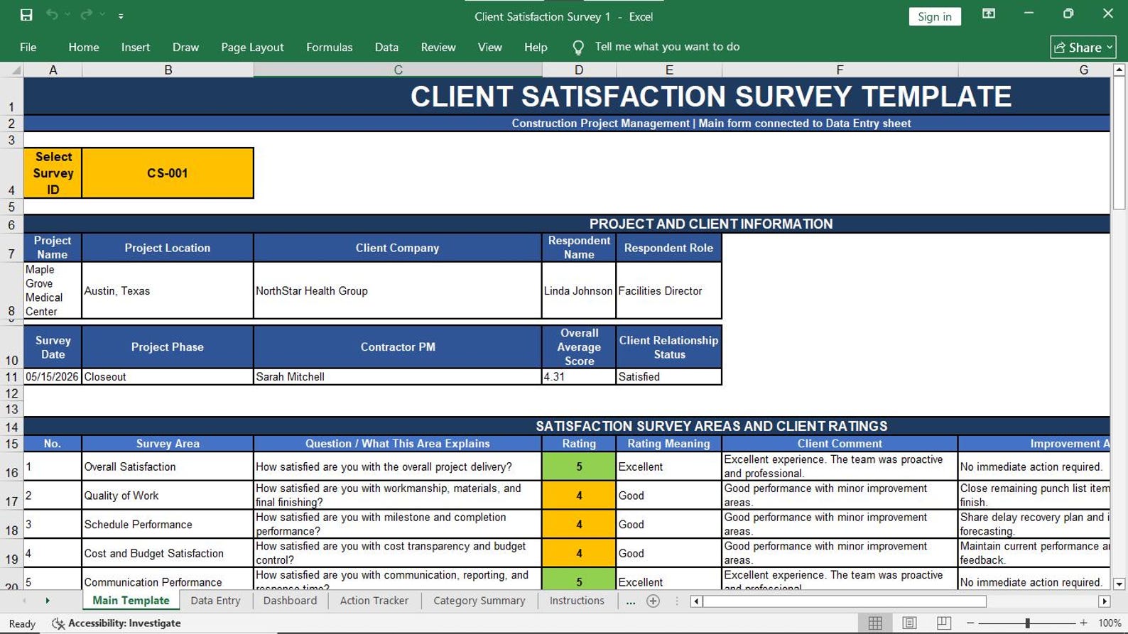Click Accessibility: Investigate in status bar
Viewport: 1128px width, 634px height.
(x=116, y=623)
